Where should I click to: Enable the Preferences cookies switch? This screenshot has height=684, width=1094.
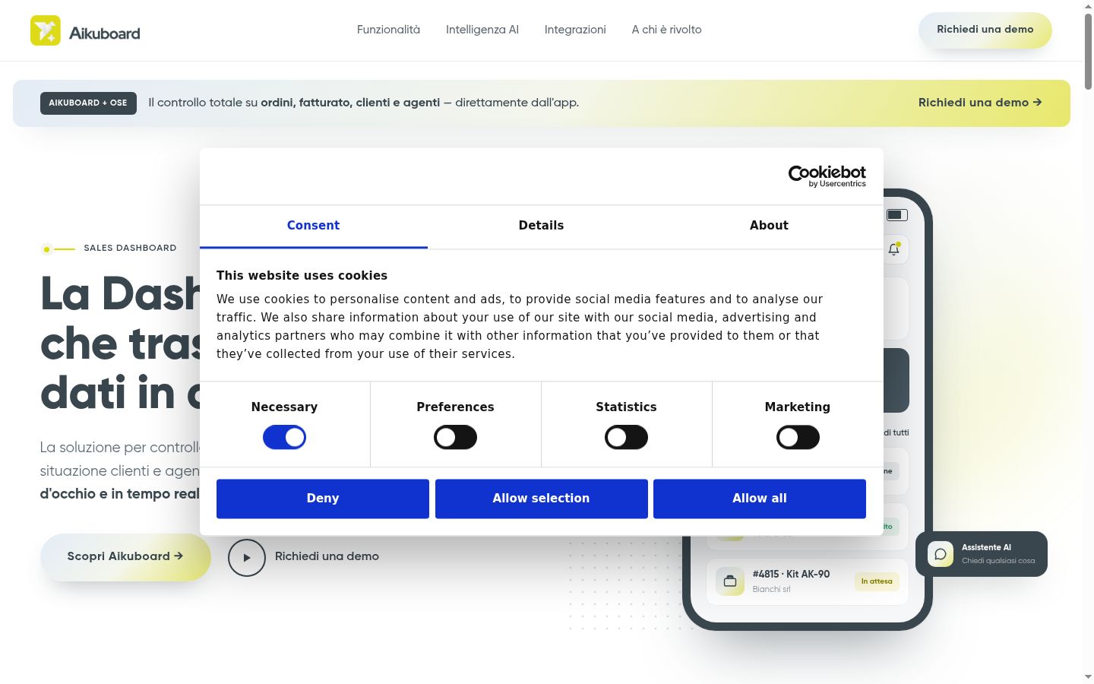(x=455, y=437)
